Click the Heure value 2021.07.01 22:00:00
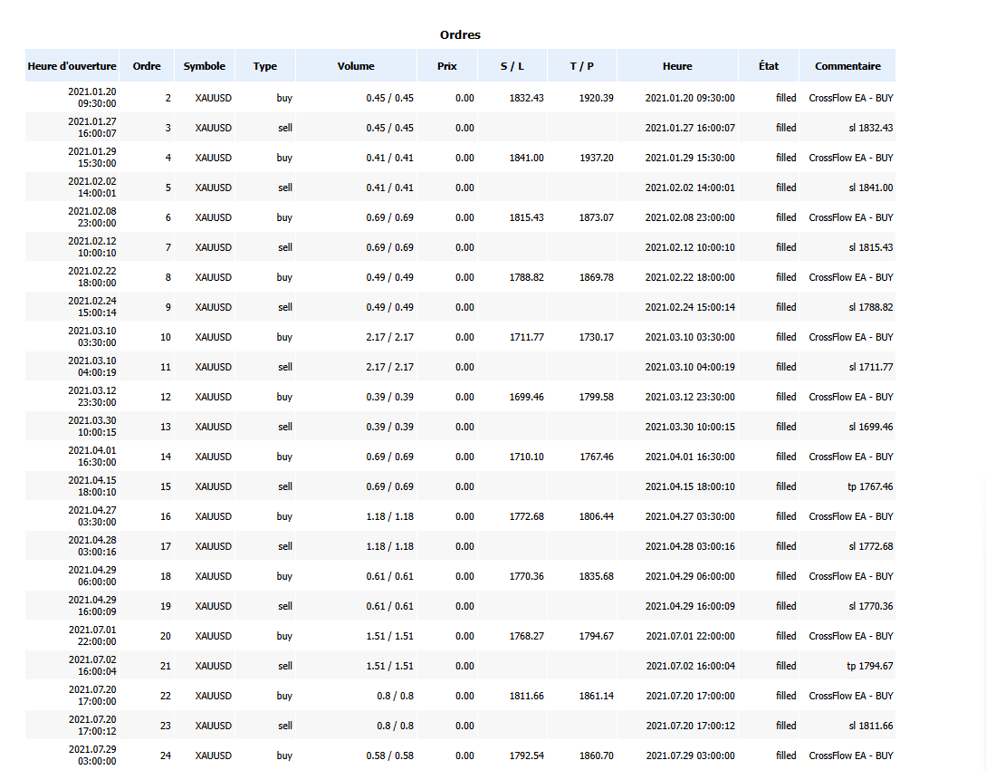Screen dimensions: 986x770 pos(690,636)
